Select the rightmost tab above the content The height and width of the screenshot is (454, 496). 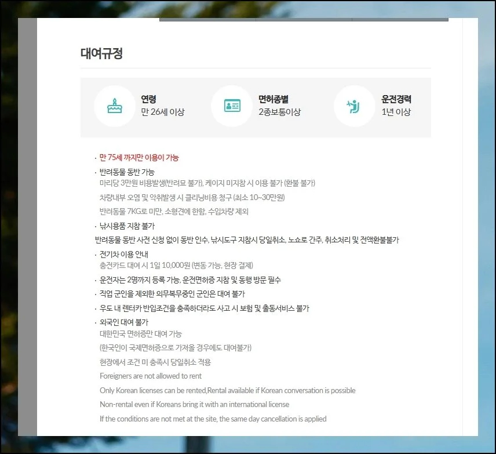pyautogui.click(x=400, y=18)
